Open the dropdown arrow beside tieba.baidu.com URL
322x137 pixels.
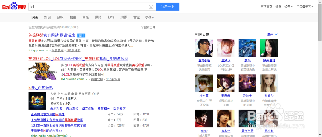pyautogui.click(x=70, y=136)
